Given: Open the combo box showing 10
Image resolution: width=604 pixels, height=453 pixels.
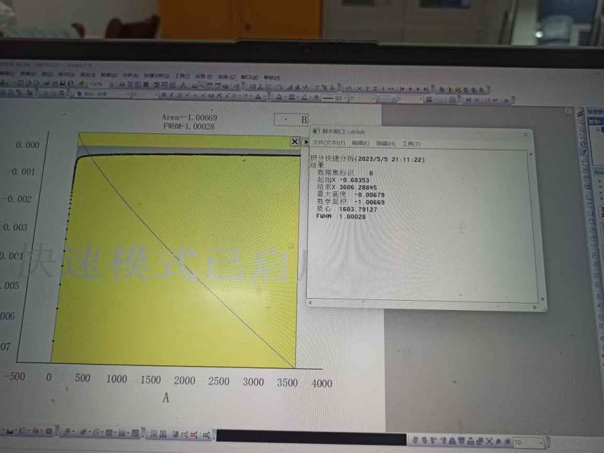Looking at the screenshot, I should pyautogui.click(x=529, y=442).
